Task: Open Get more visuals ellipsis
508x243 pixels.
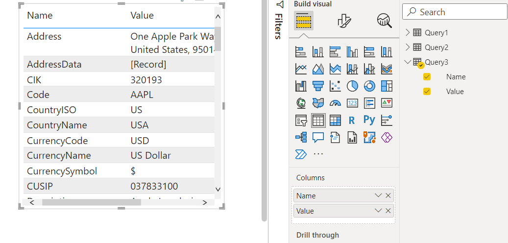Action: point(318,154)
